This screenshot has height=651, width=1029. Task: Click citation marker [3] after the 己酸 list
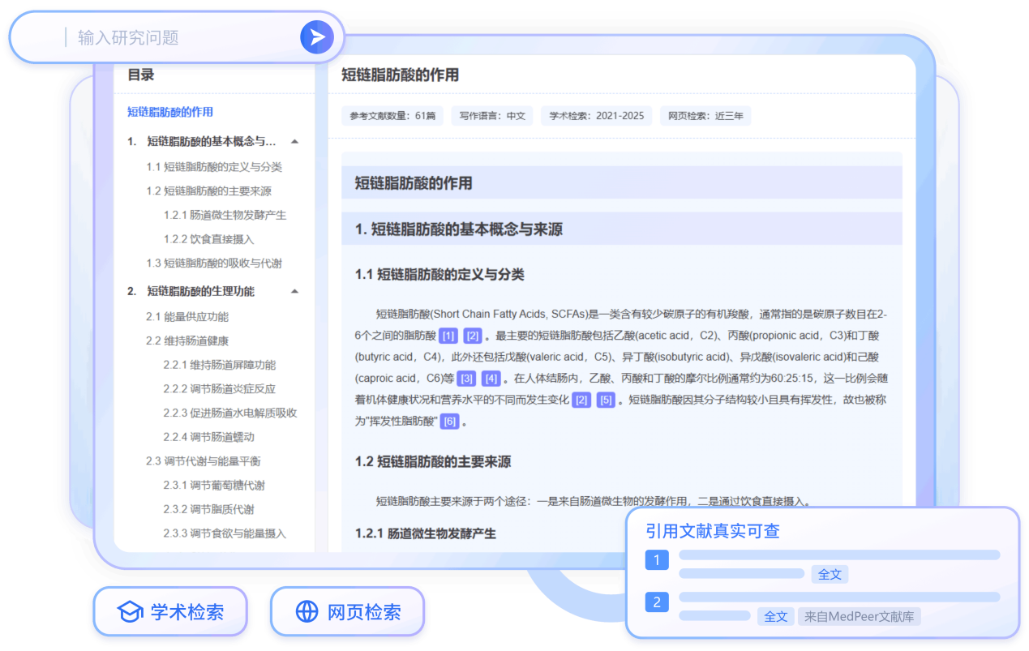tap(467, 378)
